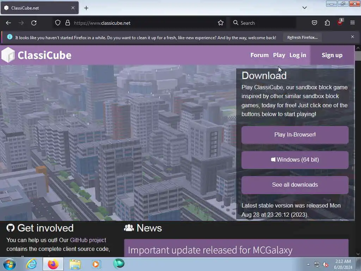Close the ClassiCube.net tab
Screen dimensions: 361x271
click(x=73, y=8)
